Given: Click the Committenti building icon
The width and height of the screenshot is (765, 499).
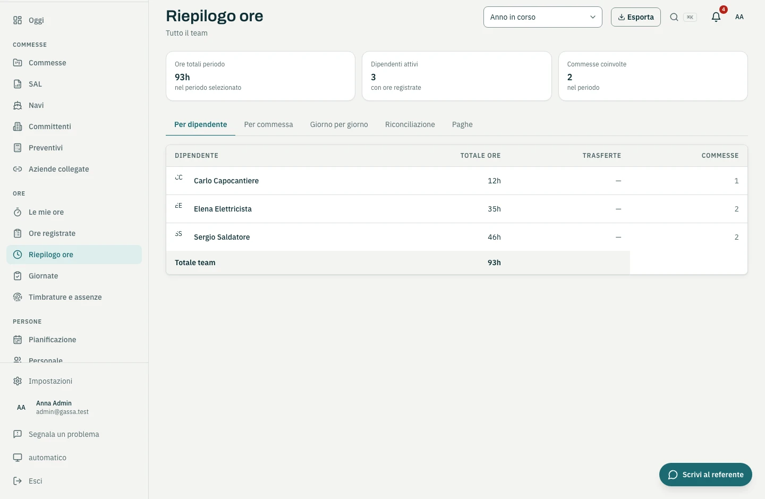Looking at the screenshot, I should 18,126.
